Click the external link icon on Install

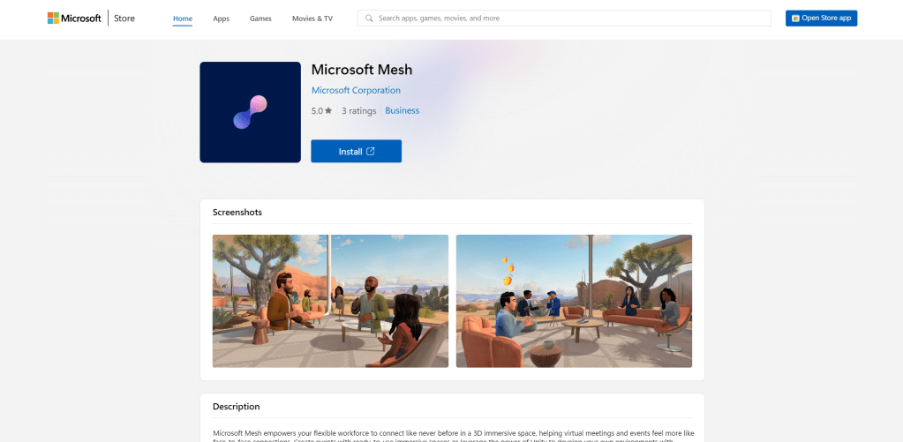tap(371, 152)
